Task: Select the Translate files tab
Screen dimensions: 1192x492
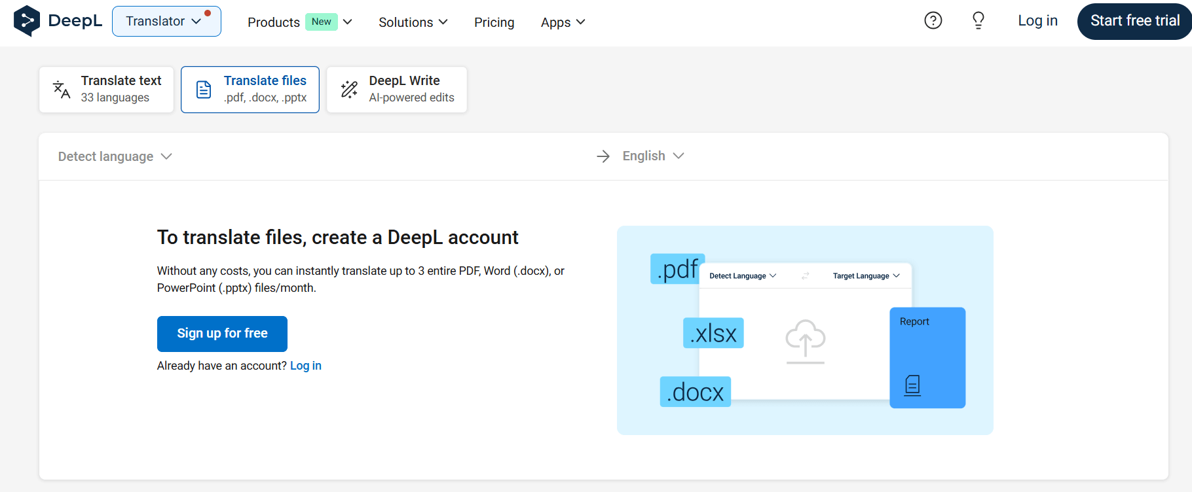Action: (250, 90)
